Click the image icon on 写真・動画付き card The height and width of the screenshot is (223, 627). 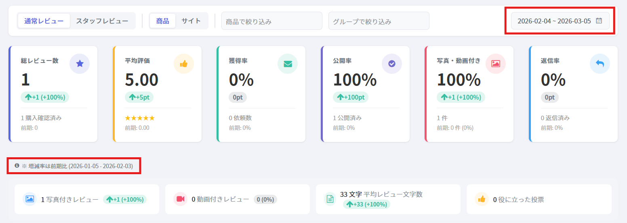[496, 64]
